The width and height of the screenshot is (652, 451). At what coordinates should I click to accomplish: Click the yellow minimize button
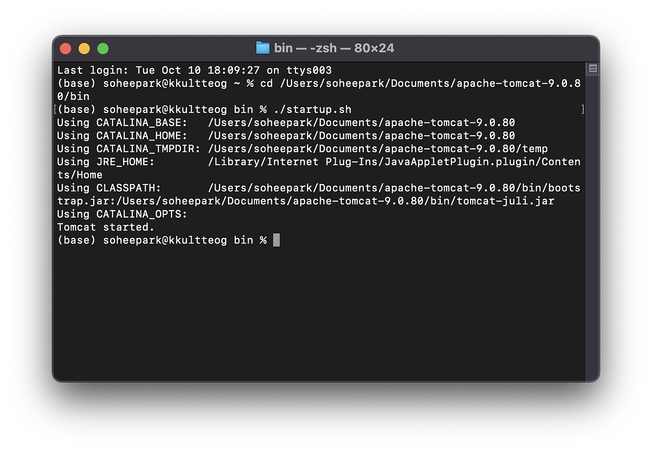[x=84, y=48]
